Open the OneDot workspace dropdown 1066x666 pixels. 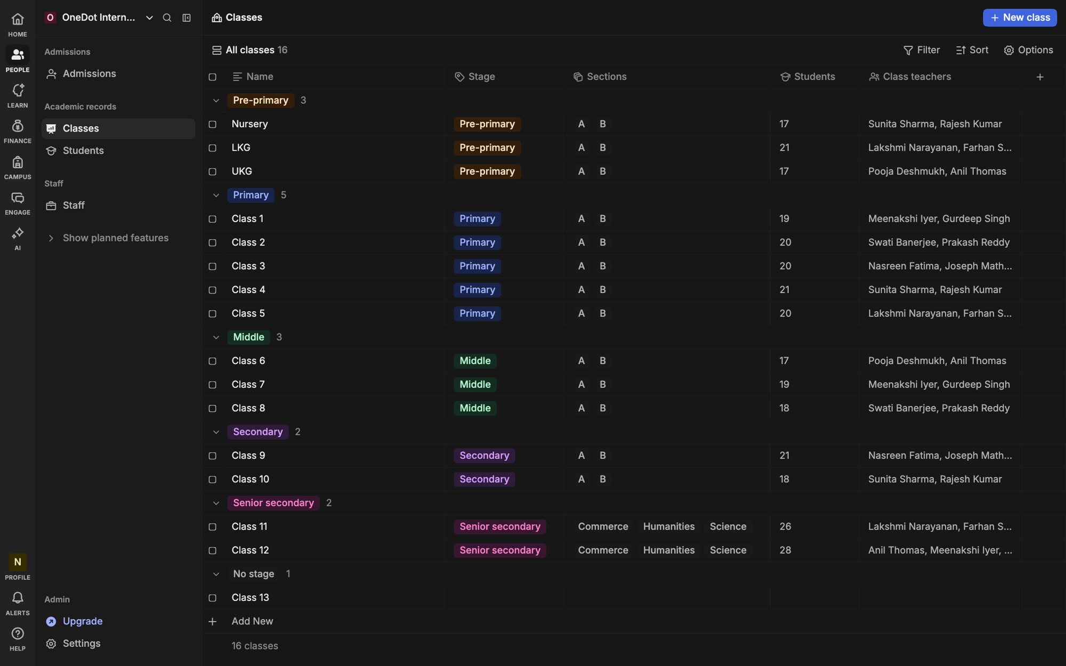click(x=149, y=18)
